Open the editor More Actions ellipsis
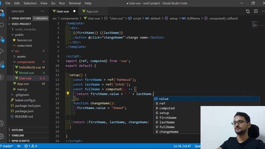This screenshot has width=265, height=149. tap(263, 11)
